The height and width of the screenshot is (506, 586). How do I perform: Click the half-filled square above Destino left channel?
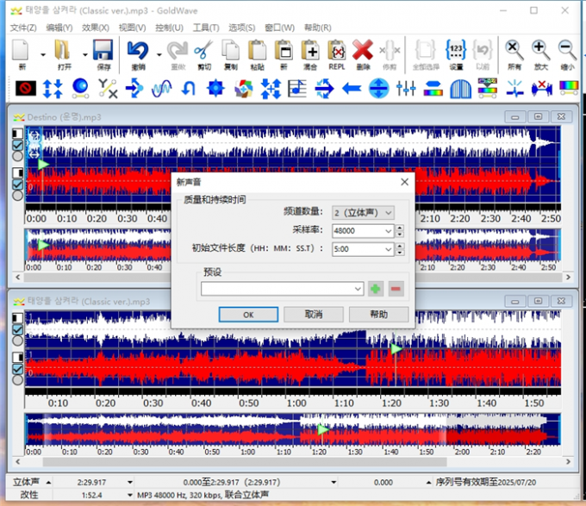(17, 134)
